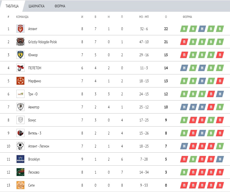This screenshot has height=192, width=230.
Task: Open the Три - О team link
Action: pyautogui.click(x=33, y=94)
